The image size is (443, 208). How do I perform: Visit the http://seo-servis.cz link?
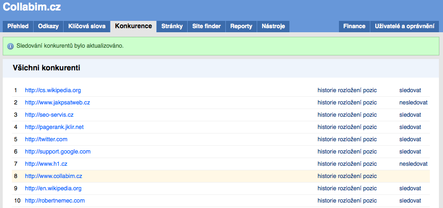49,115
